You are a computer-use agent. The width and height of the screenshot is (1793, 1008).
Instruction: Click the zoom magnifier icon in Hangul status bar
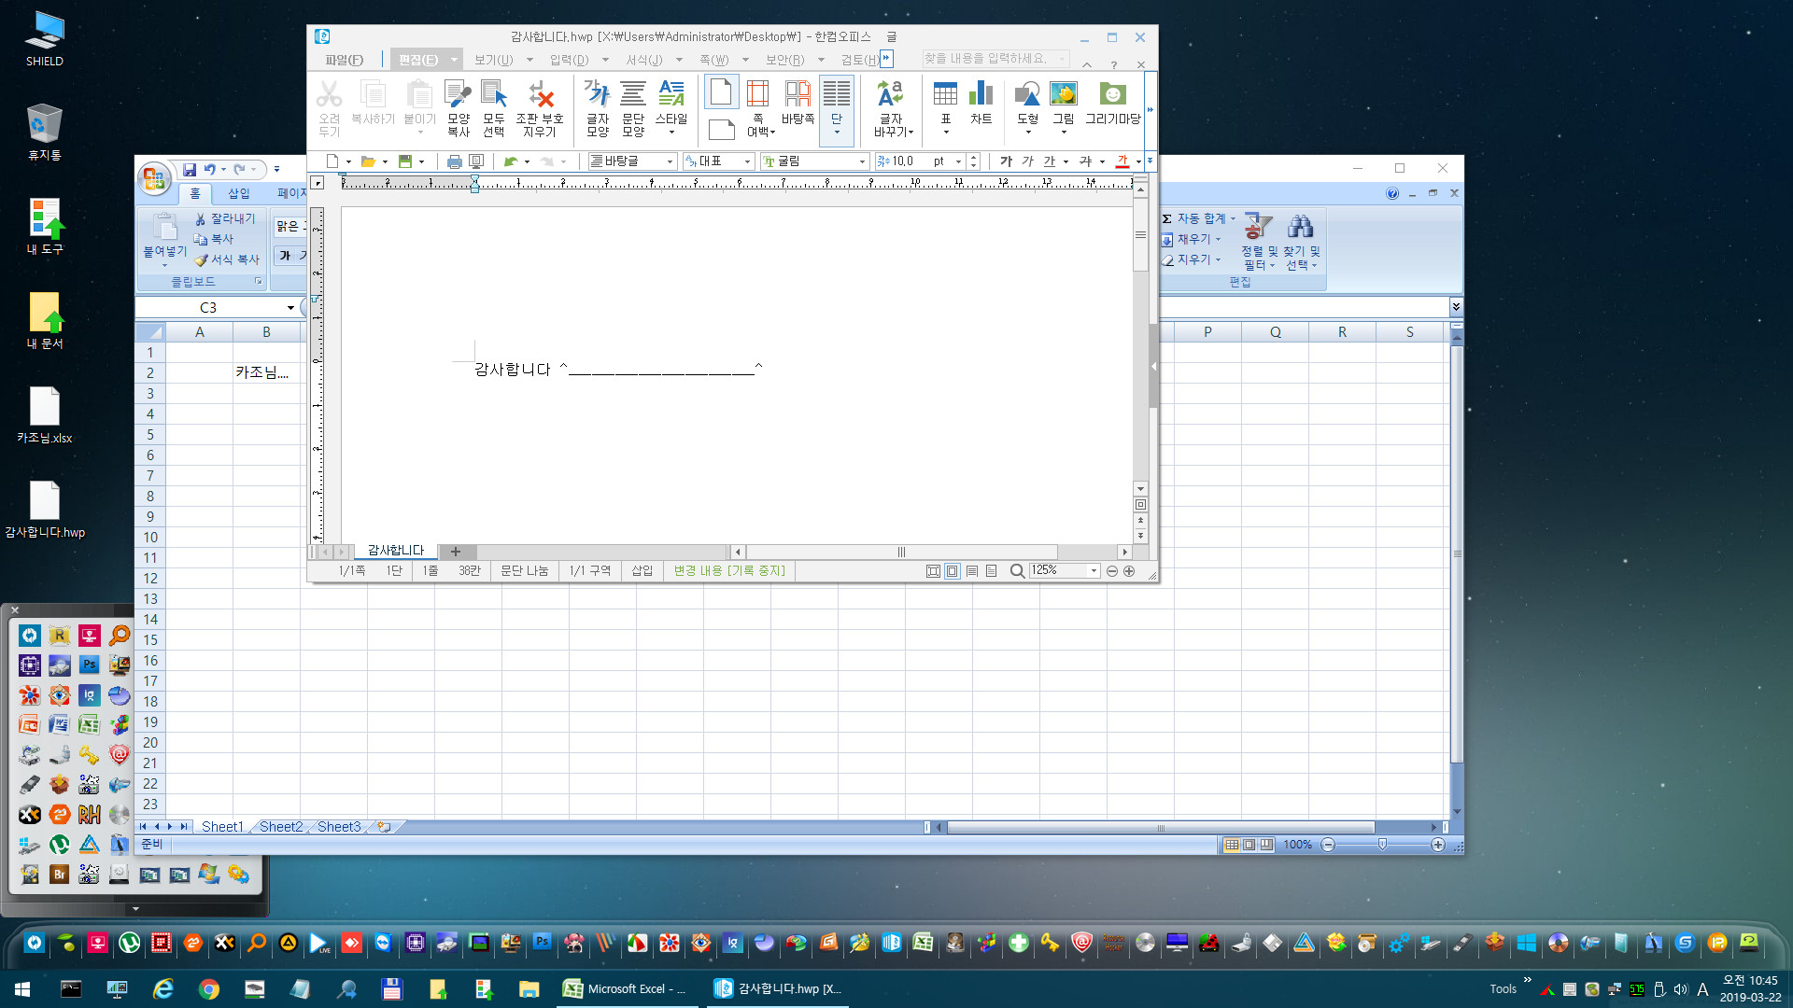(x=1017, y=571)
